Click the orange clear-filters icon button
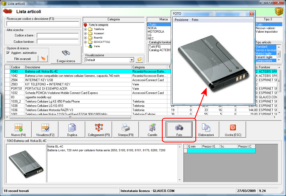The height and width of the screenshot is (196, 286). [x=43, y=59]
